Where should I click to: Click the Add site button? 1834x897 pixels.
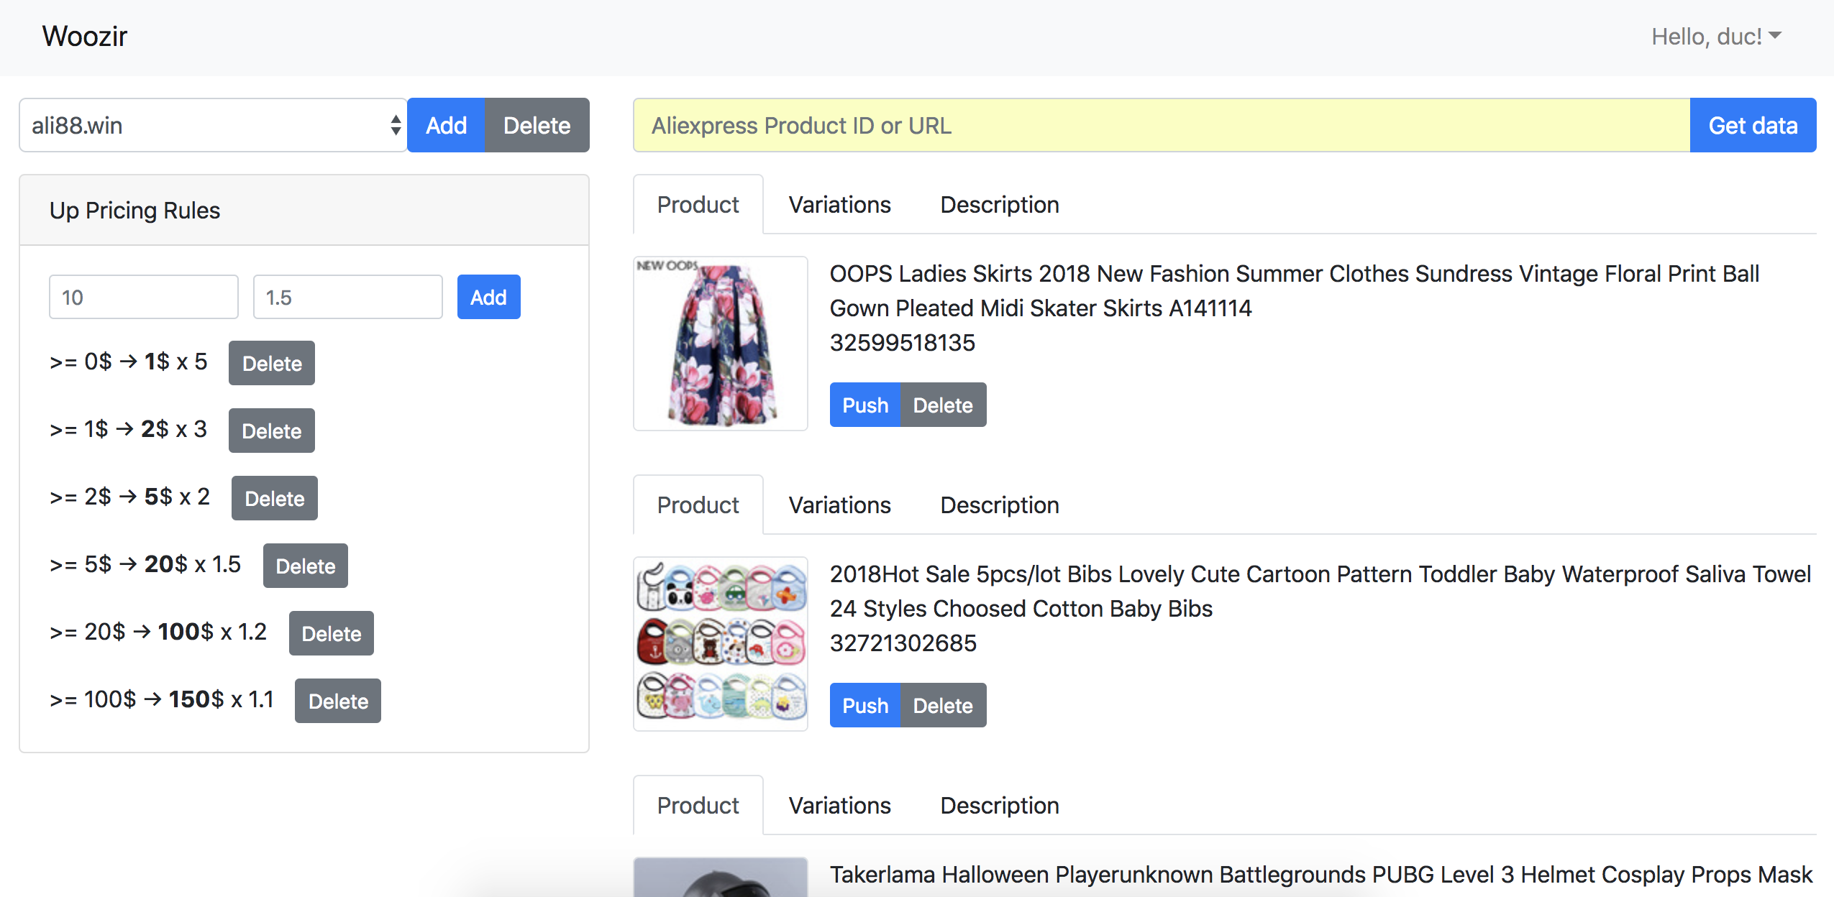click(446, 125)
